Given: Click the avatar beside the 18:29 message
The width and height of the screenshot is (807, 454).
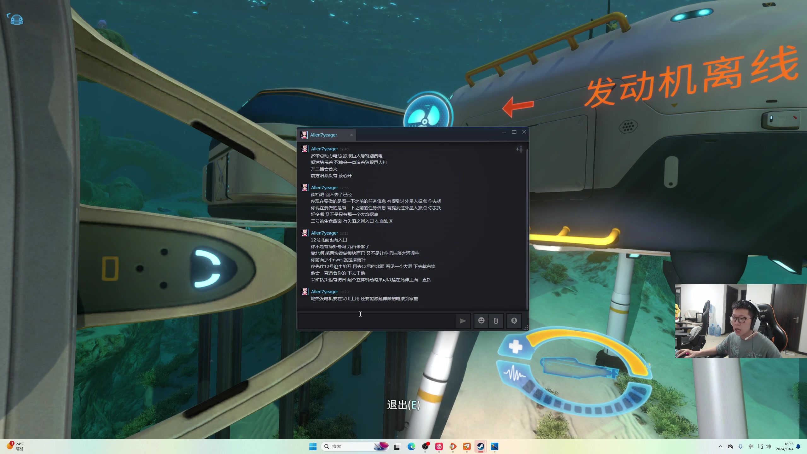Looking at the screenshot, I should [x=305, y=292].
